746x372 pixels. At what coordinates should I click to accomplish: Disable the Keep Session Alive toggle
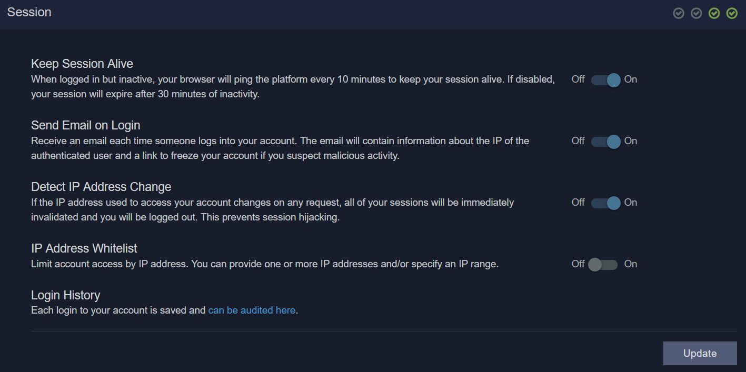click(604, 80)
